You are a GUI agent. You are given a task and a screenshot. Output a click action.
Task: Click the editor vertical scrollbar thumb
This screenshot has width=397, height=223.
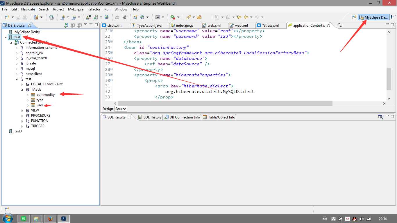389,79
